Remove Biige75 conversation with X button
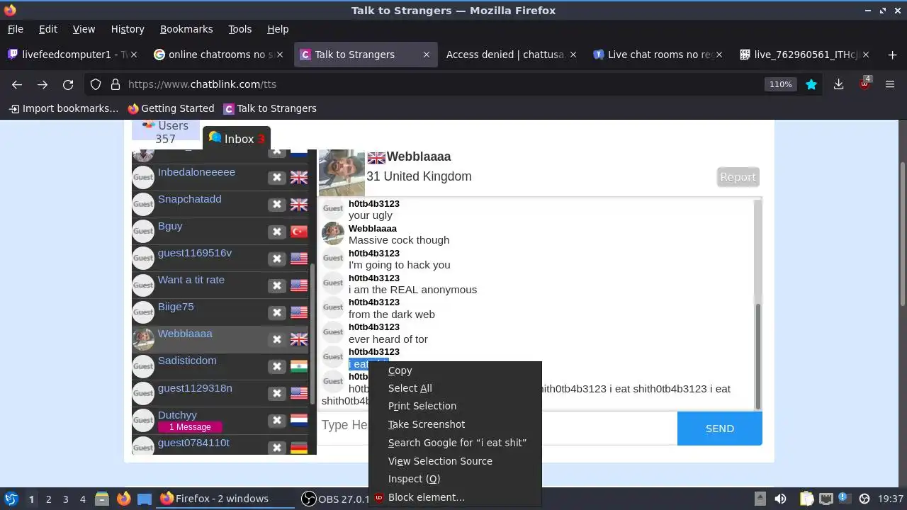Image resolution: width=907 pixels, height=510 pixels. 277,312
